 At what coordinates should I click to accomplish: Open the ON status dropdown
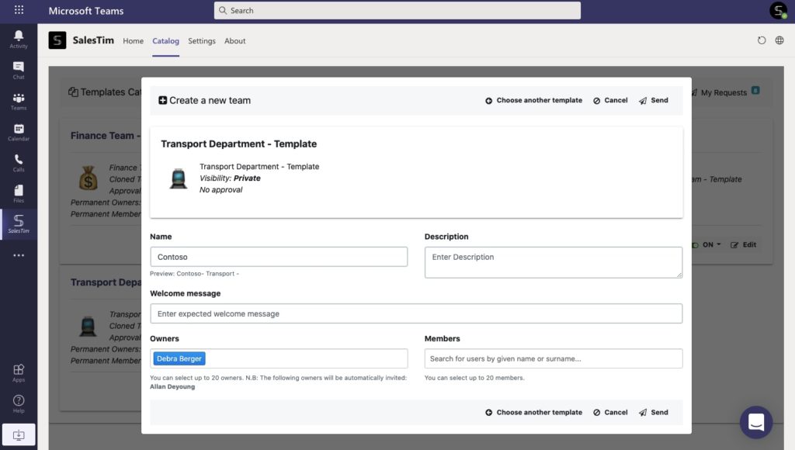[x=706, y=244]
